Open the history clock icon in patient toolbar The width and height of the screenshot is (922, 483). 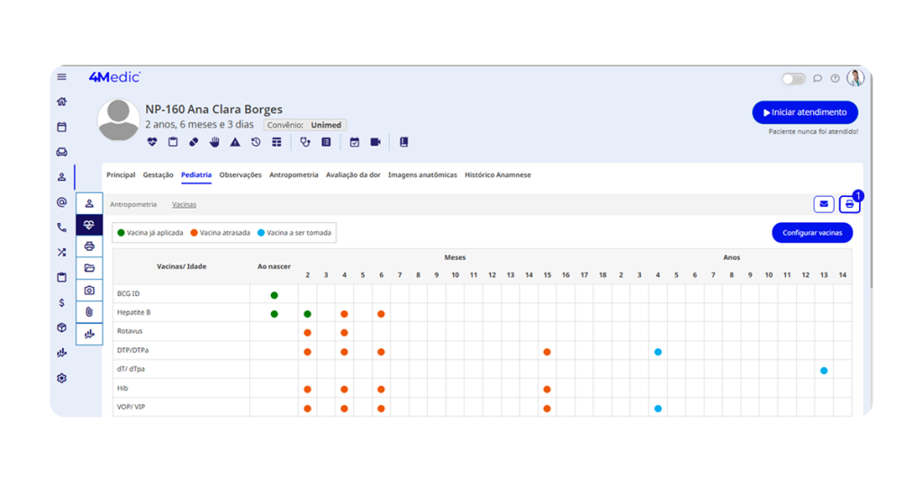click(x=256, y=142)
